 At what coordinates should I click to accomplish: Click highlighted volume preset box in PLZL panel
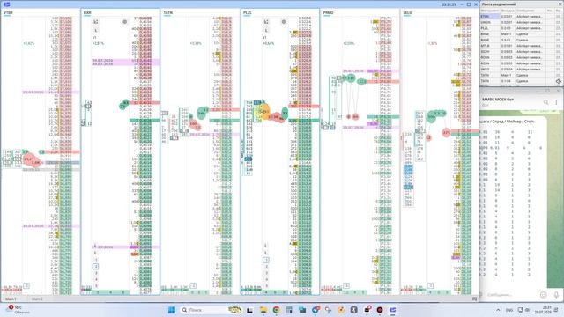pyautogui.click(x=266, y=260)
